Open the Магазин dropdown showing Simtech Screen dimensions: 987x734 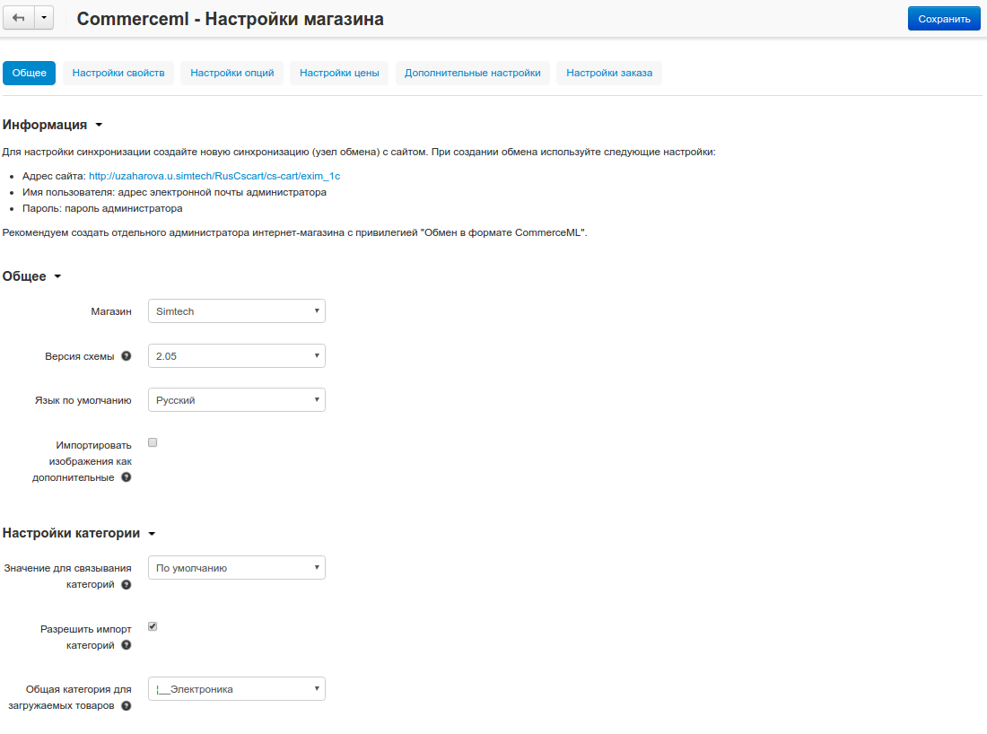point(237,311)
